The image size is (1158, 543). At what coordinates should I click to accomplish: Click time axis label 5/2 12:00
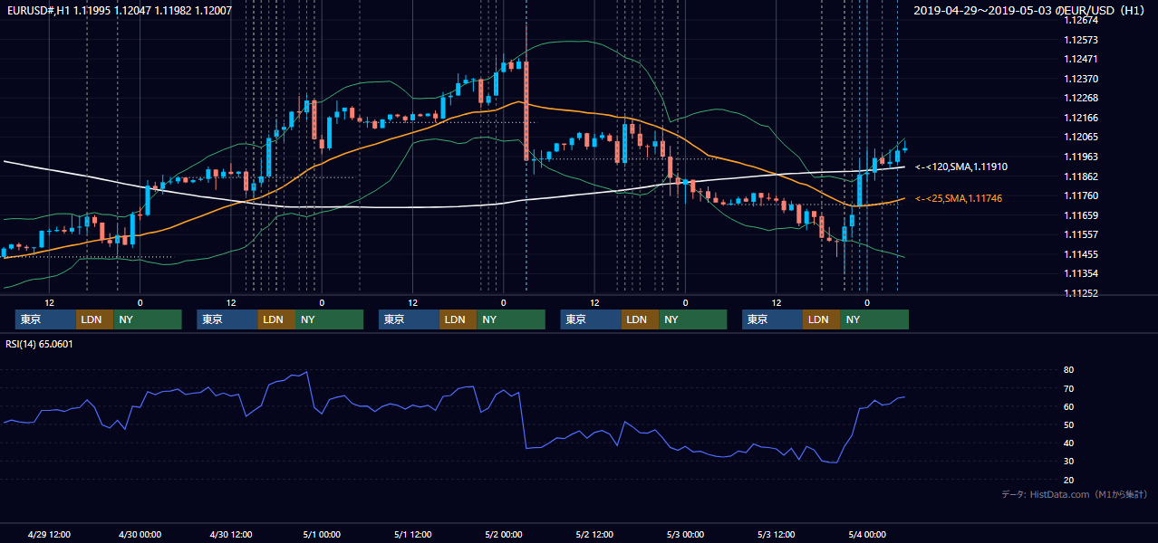tap(594, 534)
